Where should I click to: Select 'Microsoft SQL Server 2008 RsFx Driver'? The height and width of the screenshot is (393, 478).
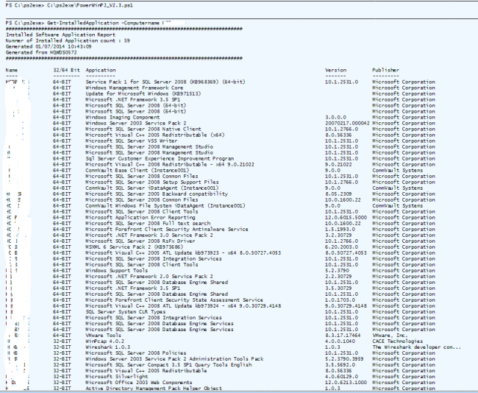pos(140,241)
